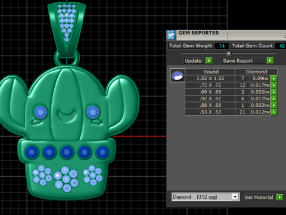
Task: Click the Diamond column header
Action: [256, 72]
